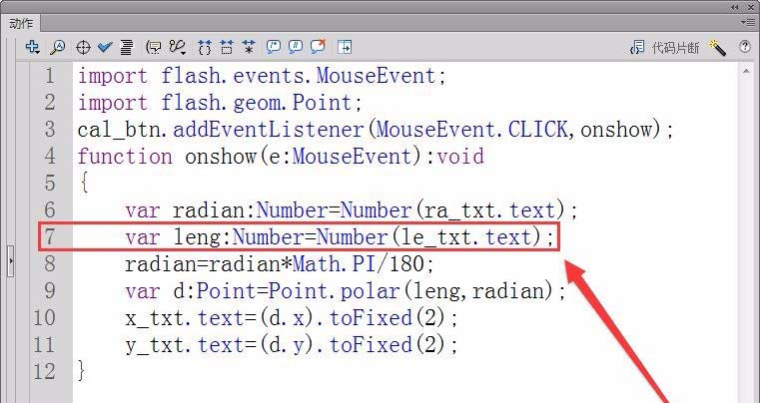Toggle script assist with the magic wand
Image resolution: width=760 pixels, height=403 pixels.
coord(717,48)
